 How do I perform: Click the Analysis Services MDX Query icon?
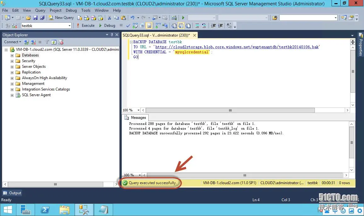pyautogui.click(x=86, y=18)
